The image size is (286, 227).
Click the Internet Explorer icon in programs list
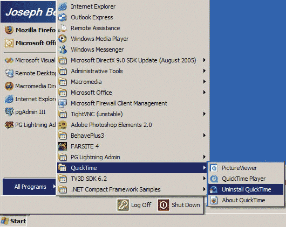point(63,6)
